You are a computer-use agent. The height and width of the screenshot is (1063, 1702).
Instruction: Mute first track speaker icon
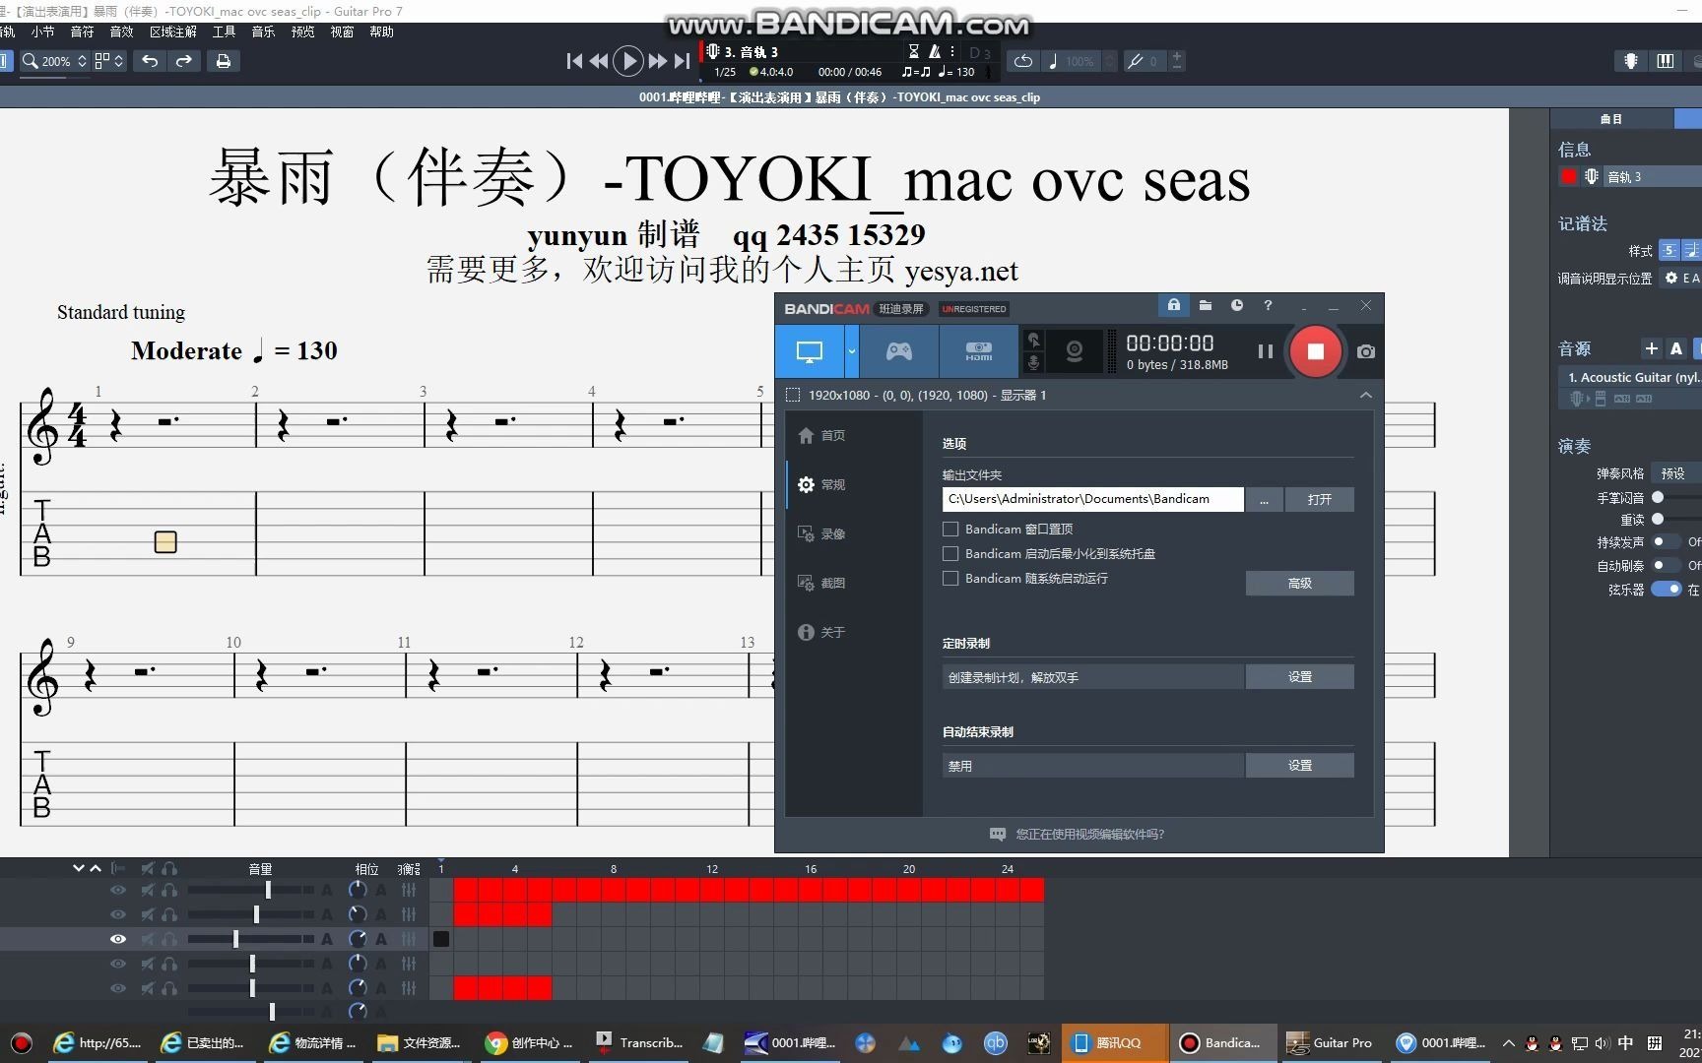point(148,890)
